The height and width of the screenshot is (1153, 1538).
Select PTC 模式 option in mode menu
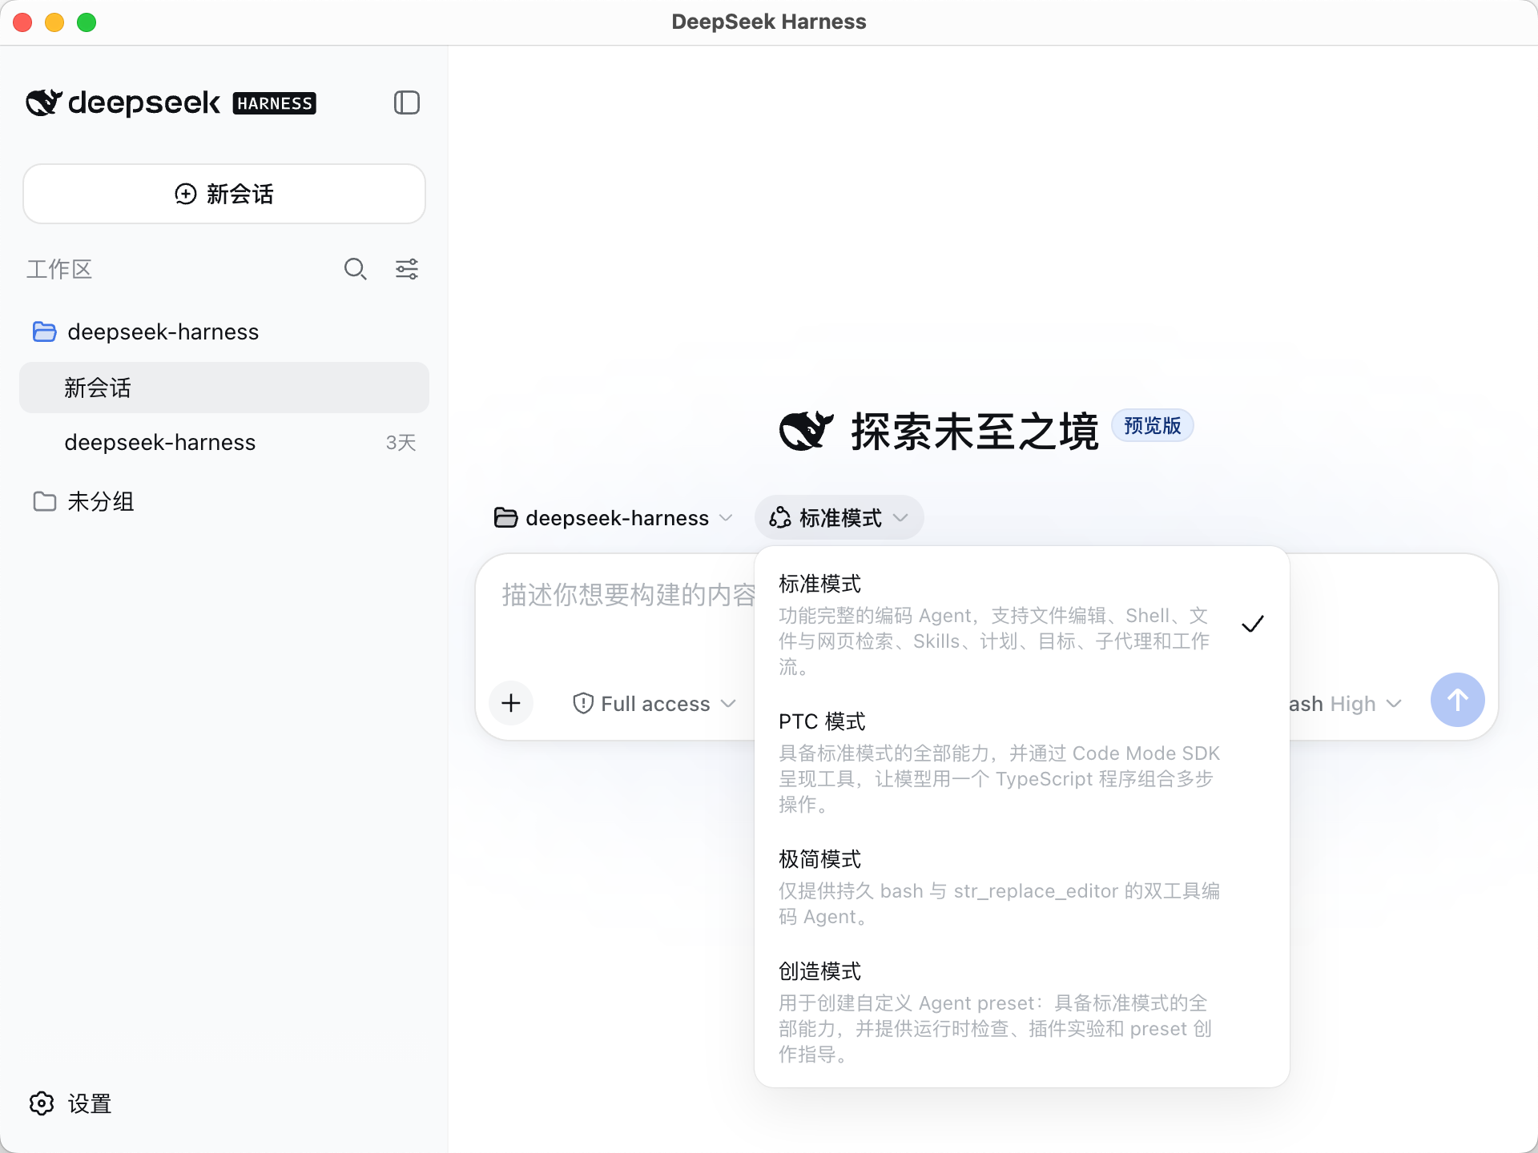tap(1022, 762)
